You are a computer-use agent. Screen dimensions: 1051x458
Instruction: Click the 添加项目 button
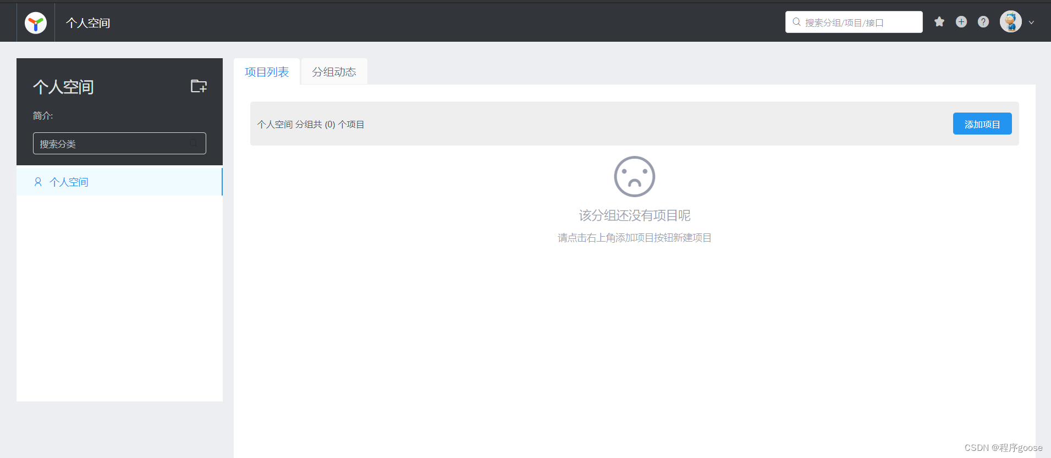pos(982,124)
